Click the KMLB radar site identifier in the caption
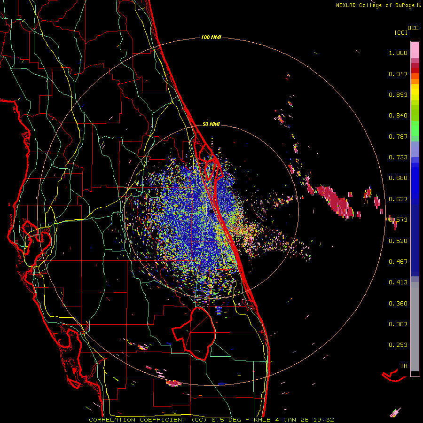This screenshot has height=423, width=423. [x=263, y=420]
